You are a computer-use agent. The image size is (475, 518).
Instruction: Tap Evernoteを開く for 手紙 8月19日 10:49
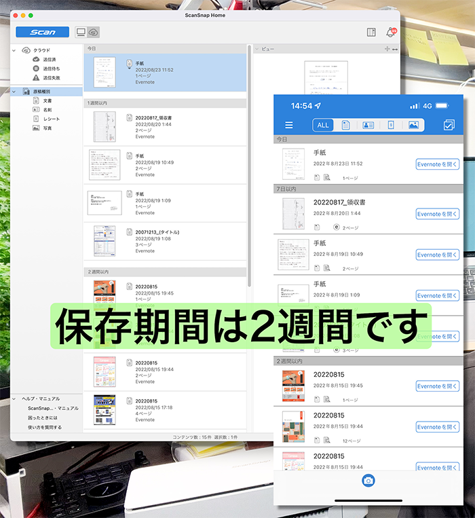(x=438, y=255)
